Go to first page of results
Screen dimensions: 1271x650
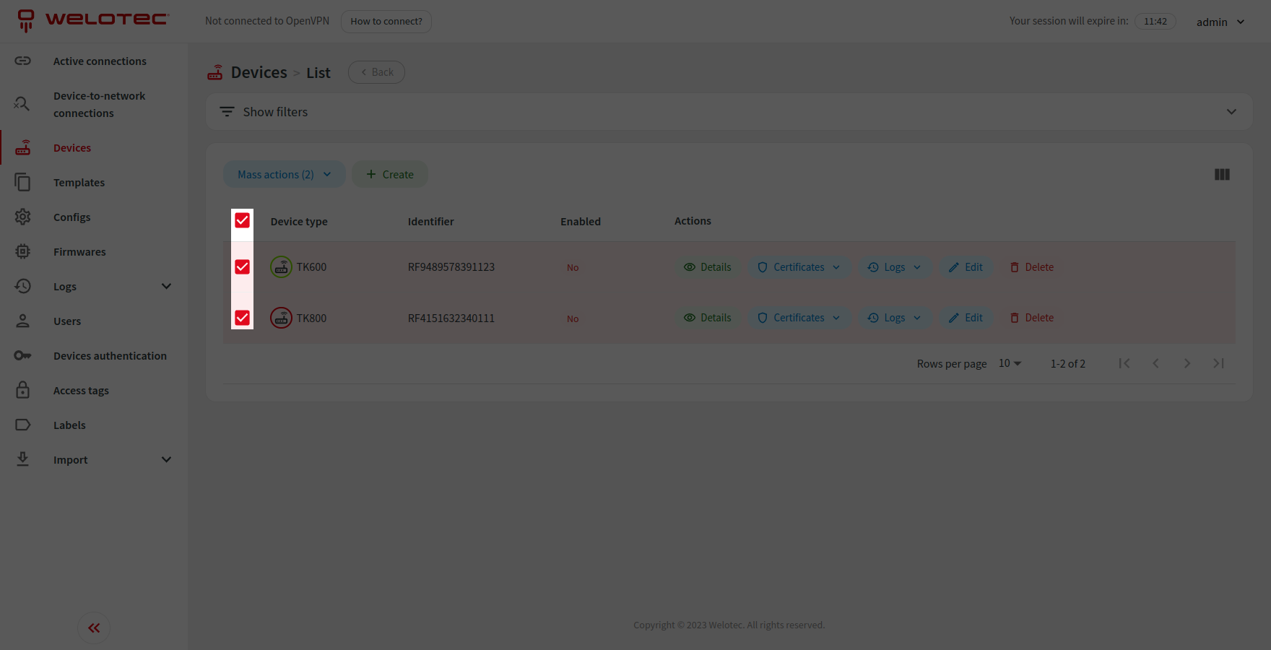(x=1124, y=363)
